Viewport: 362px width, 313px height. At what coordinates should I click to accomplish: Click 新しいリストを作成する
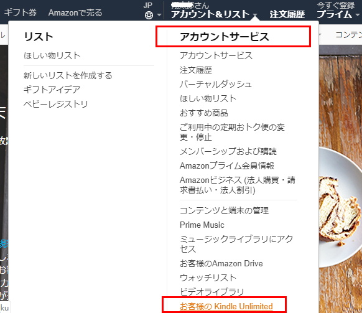click(x=68, y=75)
